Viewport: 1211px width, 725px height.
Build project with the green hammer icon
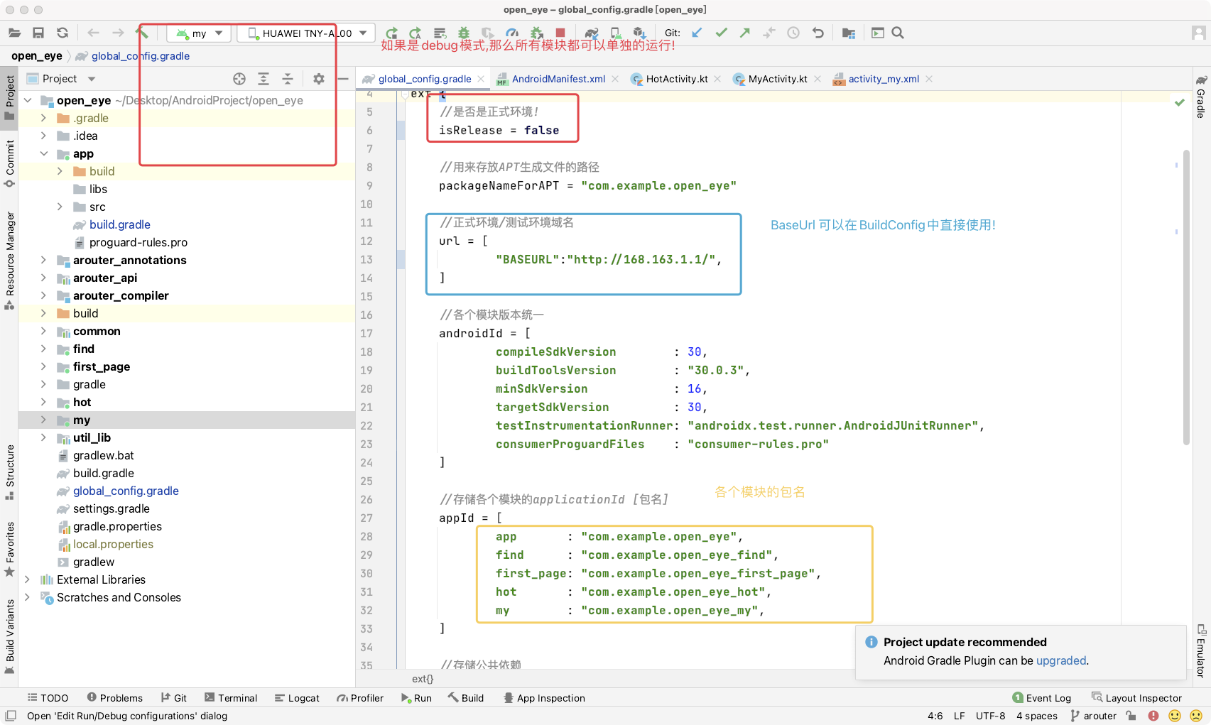tap(143, 33)
